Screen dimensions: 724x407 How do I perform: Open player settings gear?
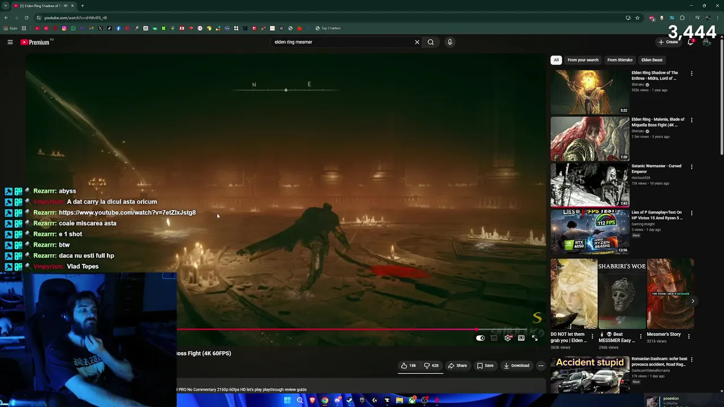coord(507,338)
